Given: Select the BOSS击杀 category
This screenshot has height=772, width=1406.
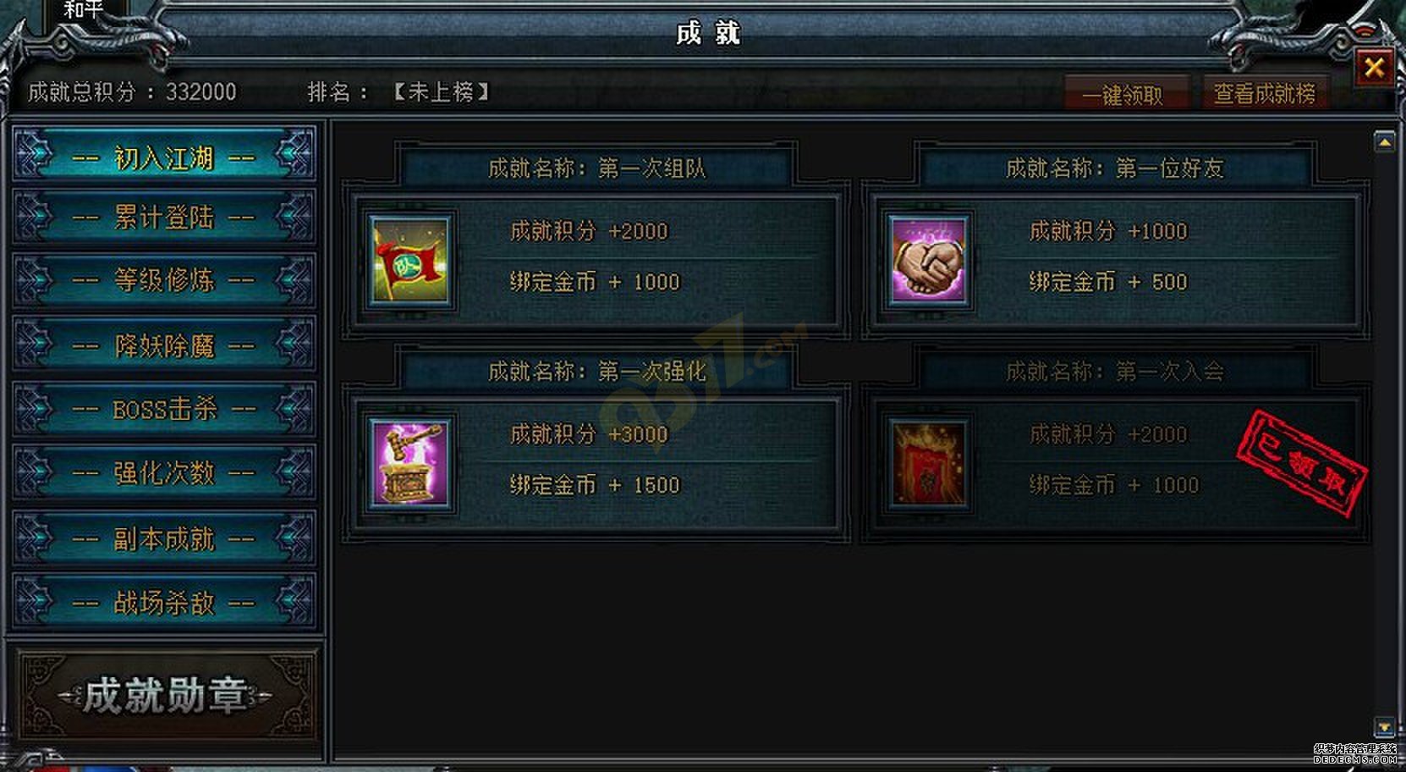Looking at the screenshot, I should 164,409.
